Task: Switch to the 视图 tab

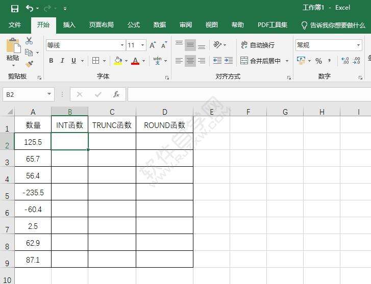Action: tap(212, 25)
